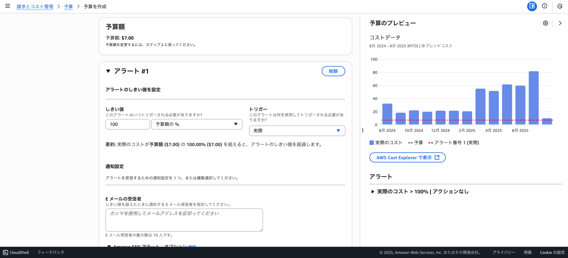Open Cookie の設定 footer link
Viewport: 568px width, 258px height.
pyautogui.click(x=552, y=252)
